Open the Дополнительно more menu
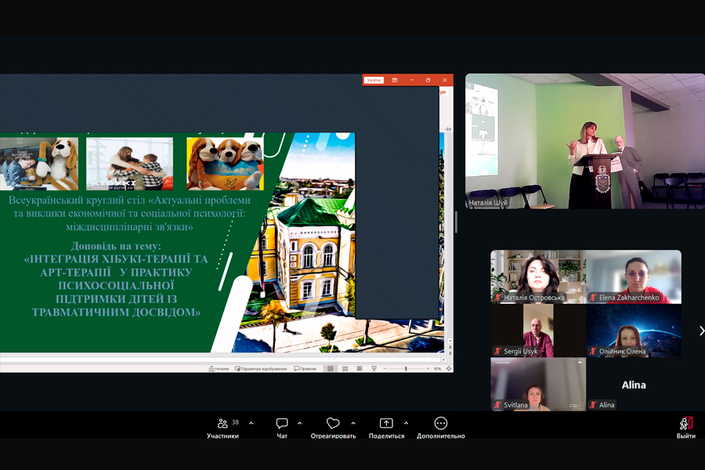This screenshot has width=705, height=470. (x=440, y=428)
